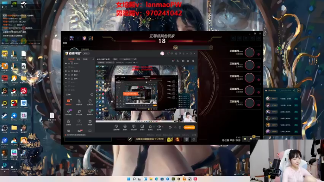Open the mode dropdown beside the streaming app logo
The height and width of the screenshot is (182, 324).
click(86, 53)
